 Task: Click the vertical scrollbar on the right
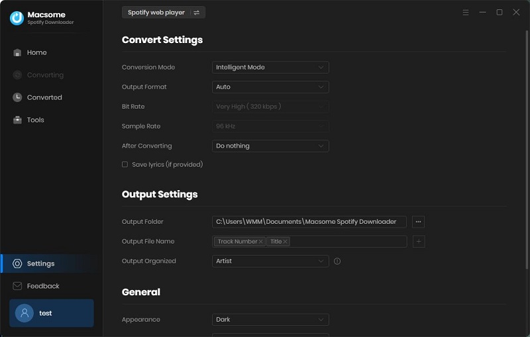point(527,148)
